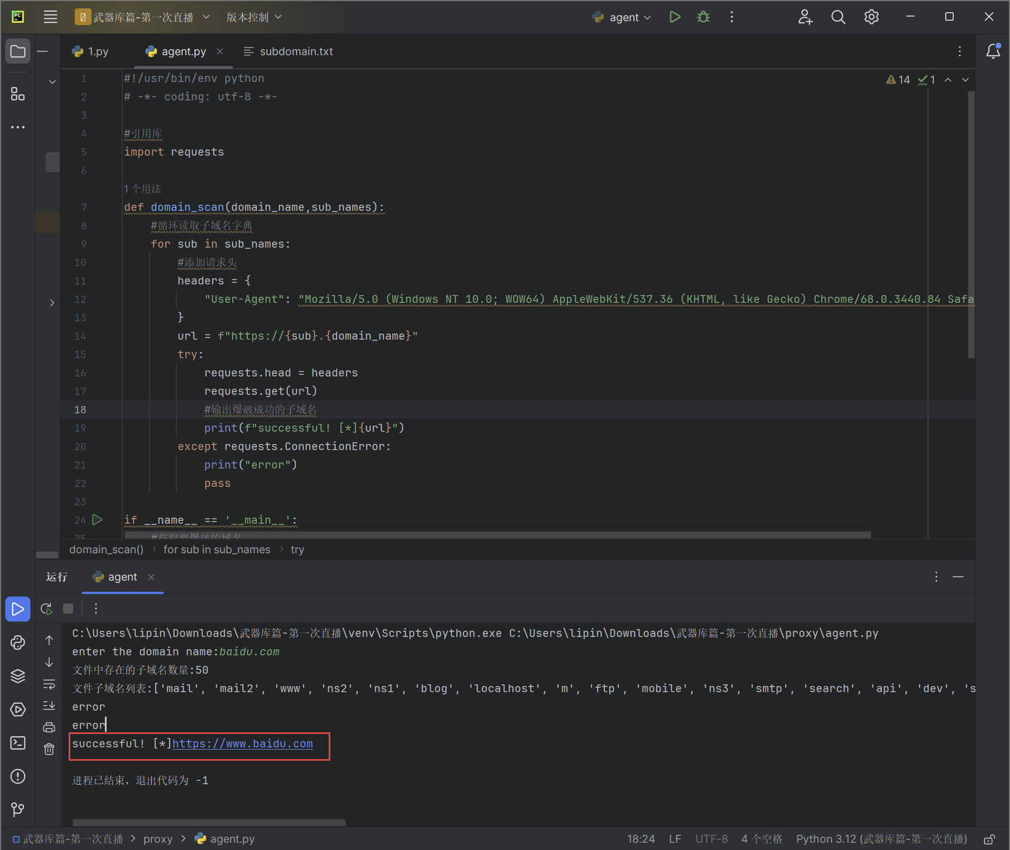Expand the folded region at line 12
1010x850 pixels.
click(52, 303)
